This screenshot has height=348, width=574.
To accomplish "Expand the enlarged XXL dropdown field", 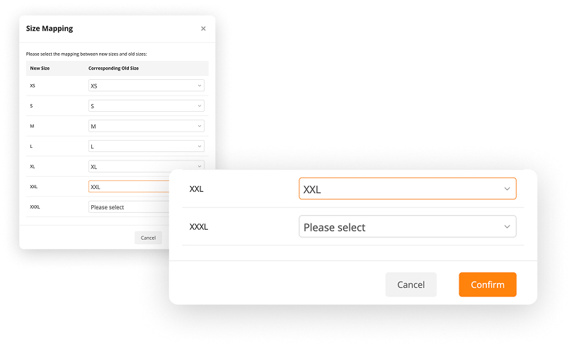I will pos(407,189).
